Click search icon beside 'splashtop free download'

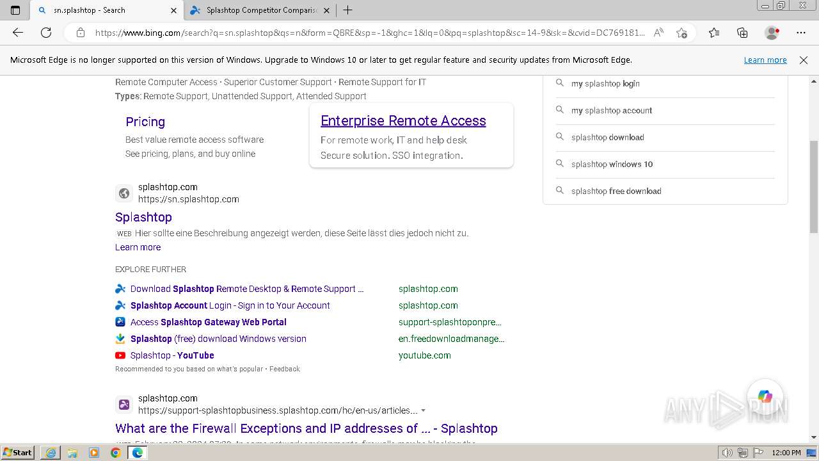(x=560, y=191)
